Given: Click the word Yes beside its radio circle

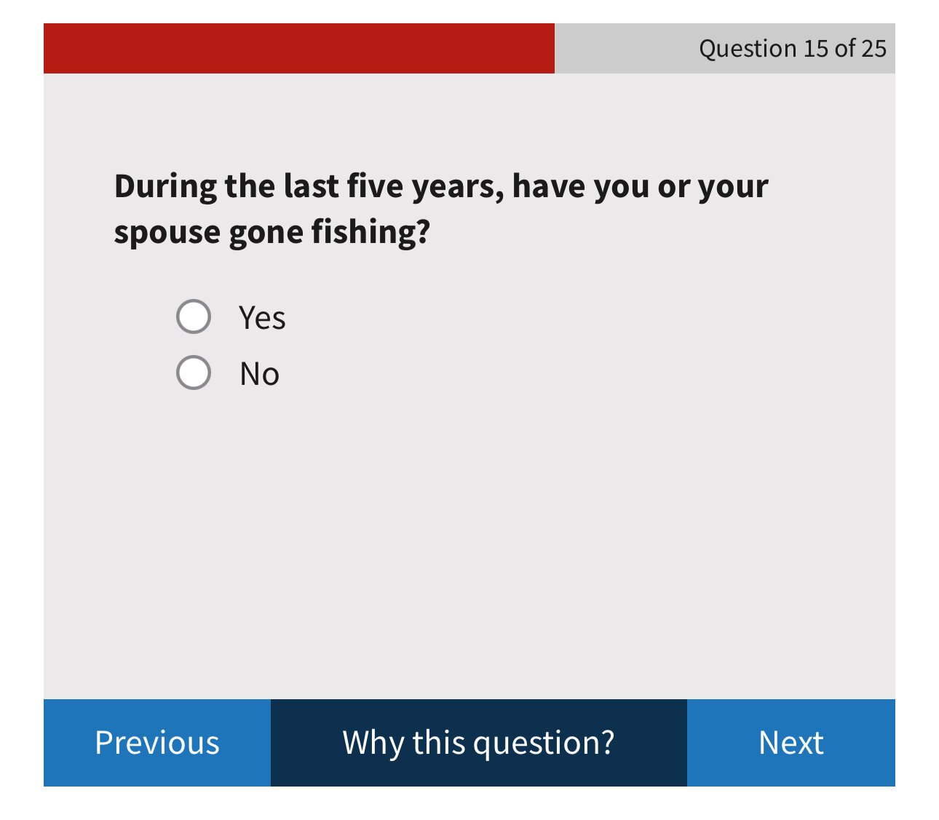Looking at the screenshot, I should (262, 318).
